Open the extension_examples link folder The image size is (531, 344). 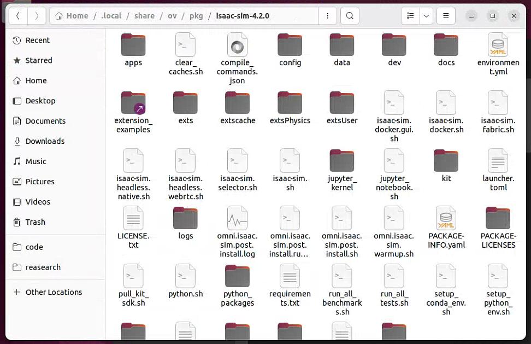[x=133, y=112]
